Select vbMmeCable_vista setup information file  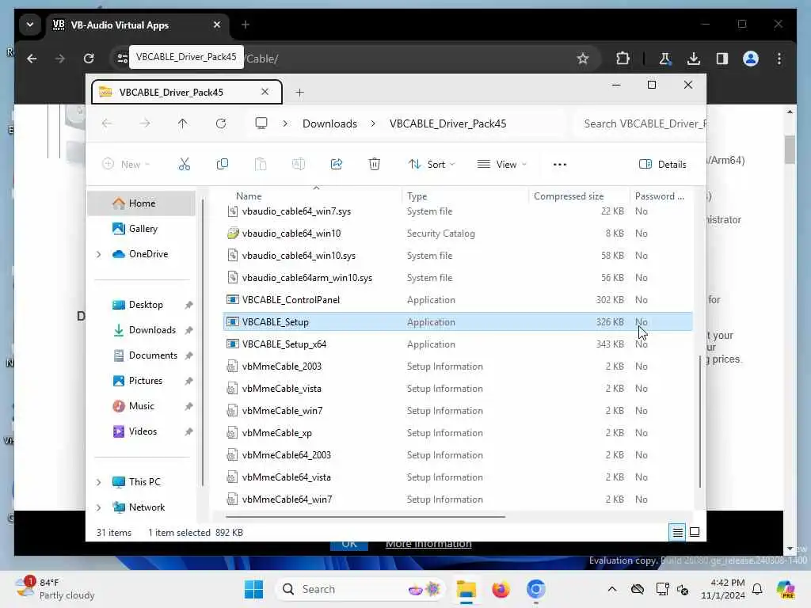point(458,388)
